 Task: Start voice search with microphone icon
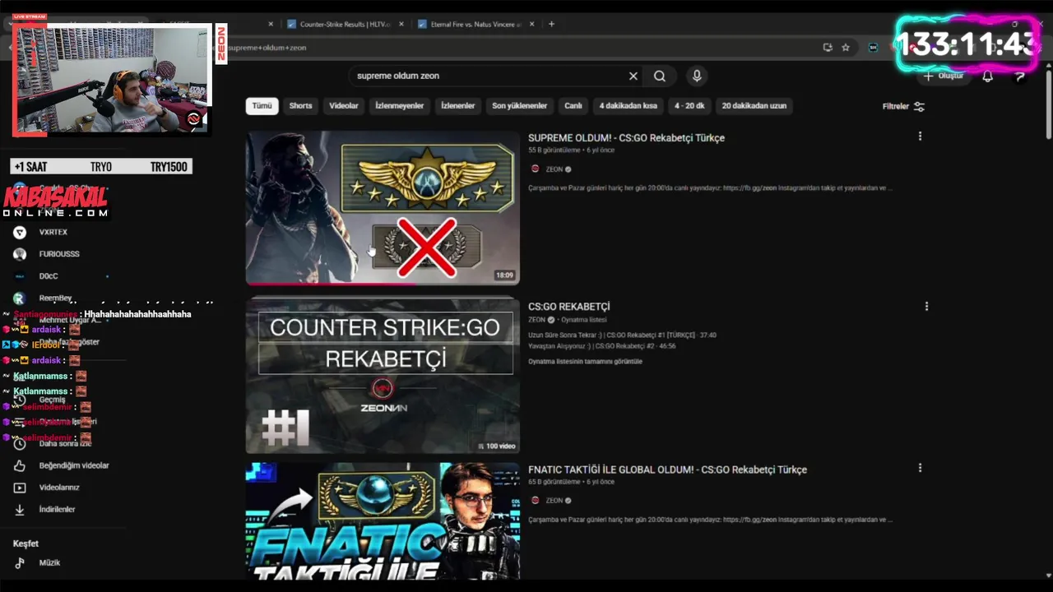[x=697, y=76]
